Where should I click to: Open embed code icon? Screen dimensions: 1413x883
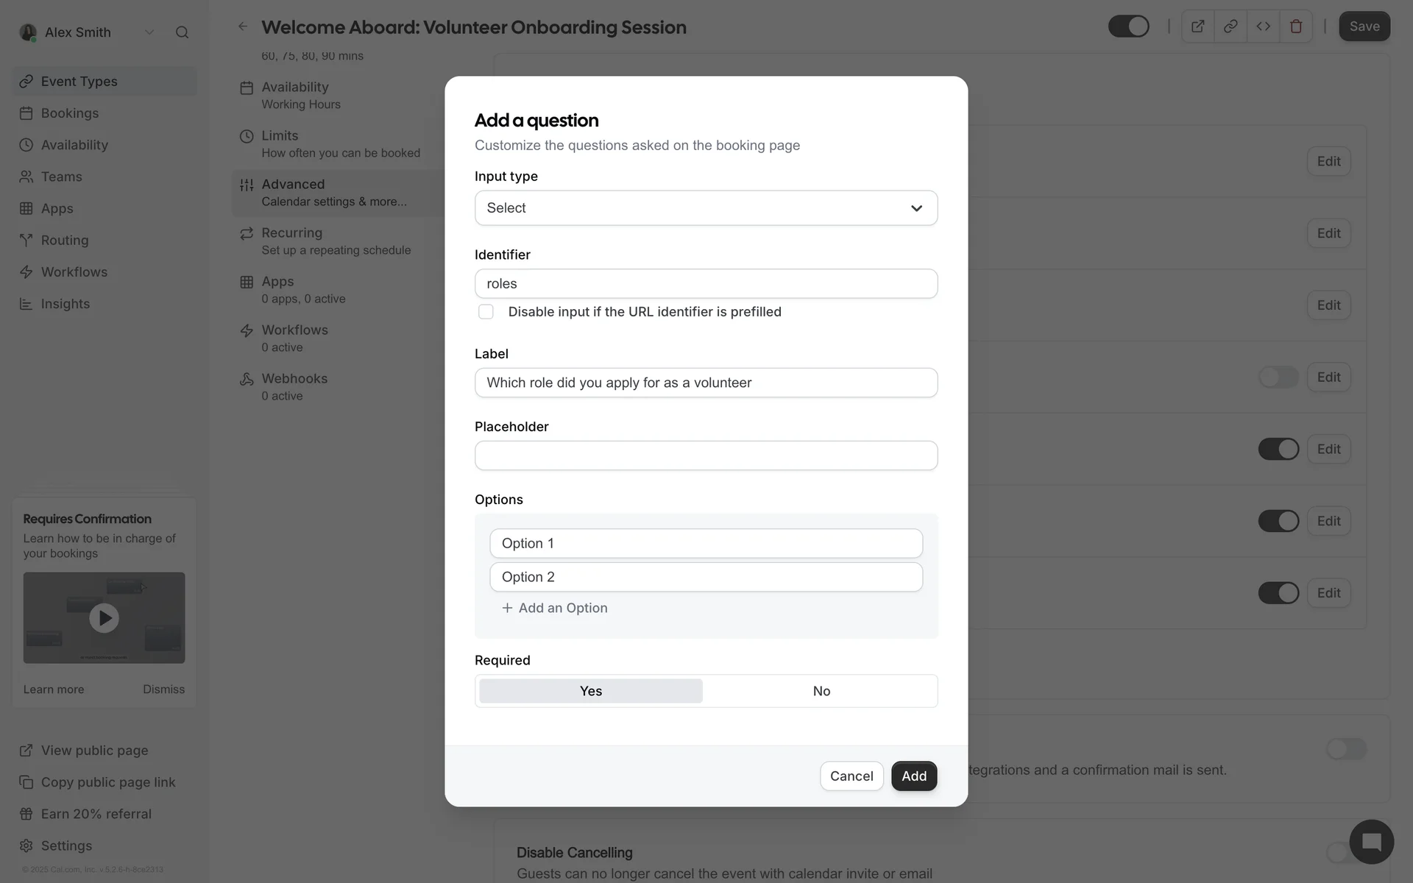1263,26
